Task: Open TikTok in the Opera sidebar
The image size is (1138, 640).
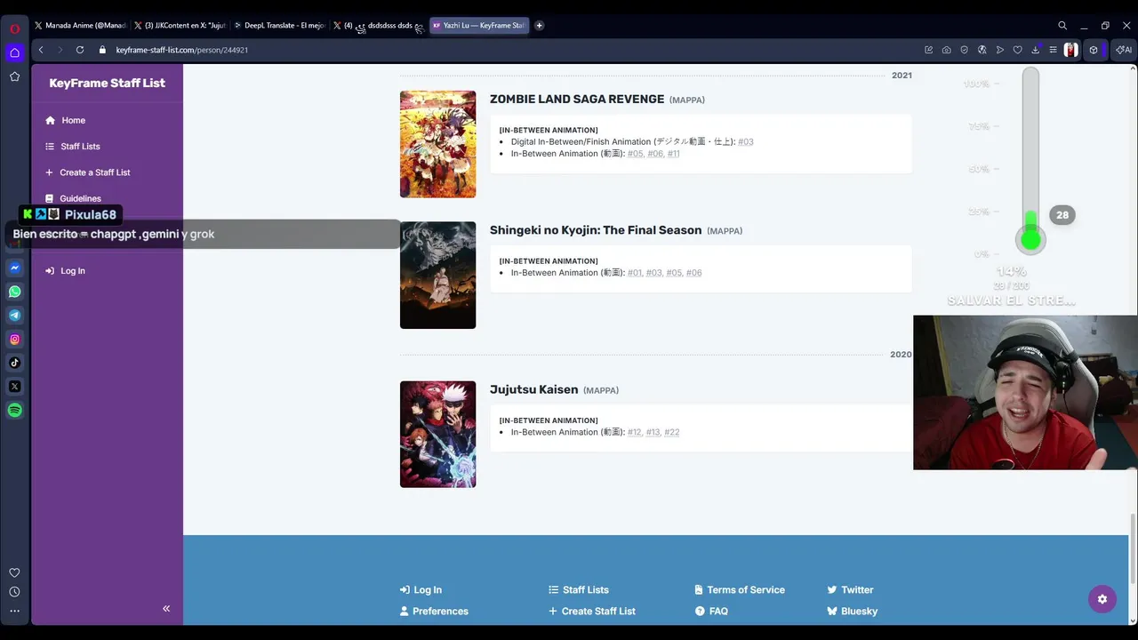Action: tap(14, 363)
